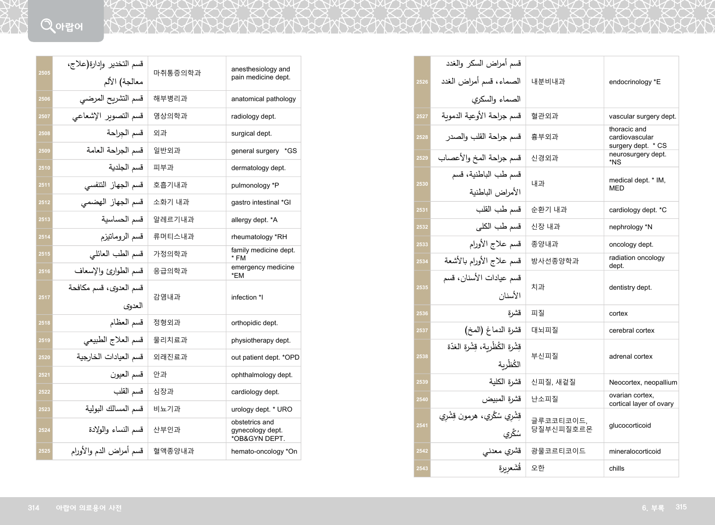Select the 'anatomical pathology' cell
This screenshot has width=715, height=525.
pyautogui.click(x=263, y=99)
